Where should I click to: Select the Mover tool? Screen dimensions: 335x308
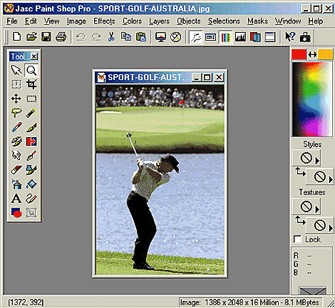click(16, 99)
